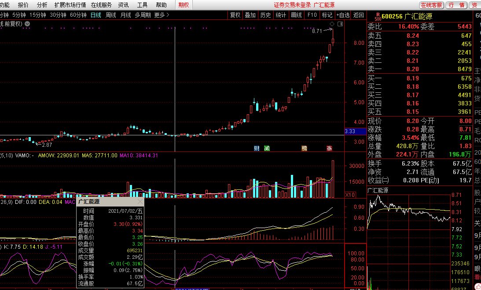The image size is (481, 290).
Task: Select the 周线 weekly period
Action: click(x=111, y=15)
